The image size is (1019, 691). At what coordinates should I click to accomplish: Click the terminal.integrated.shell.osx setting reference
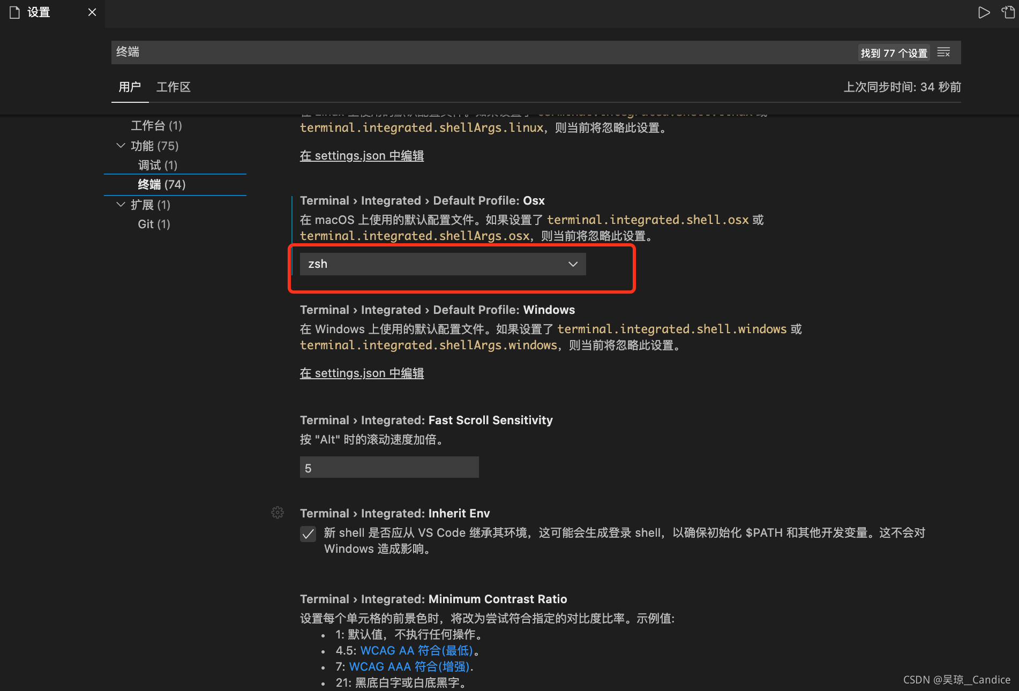pos(648,220)
